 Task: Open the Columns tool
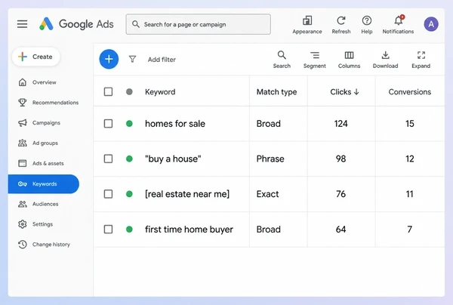coord(349,60)
